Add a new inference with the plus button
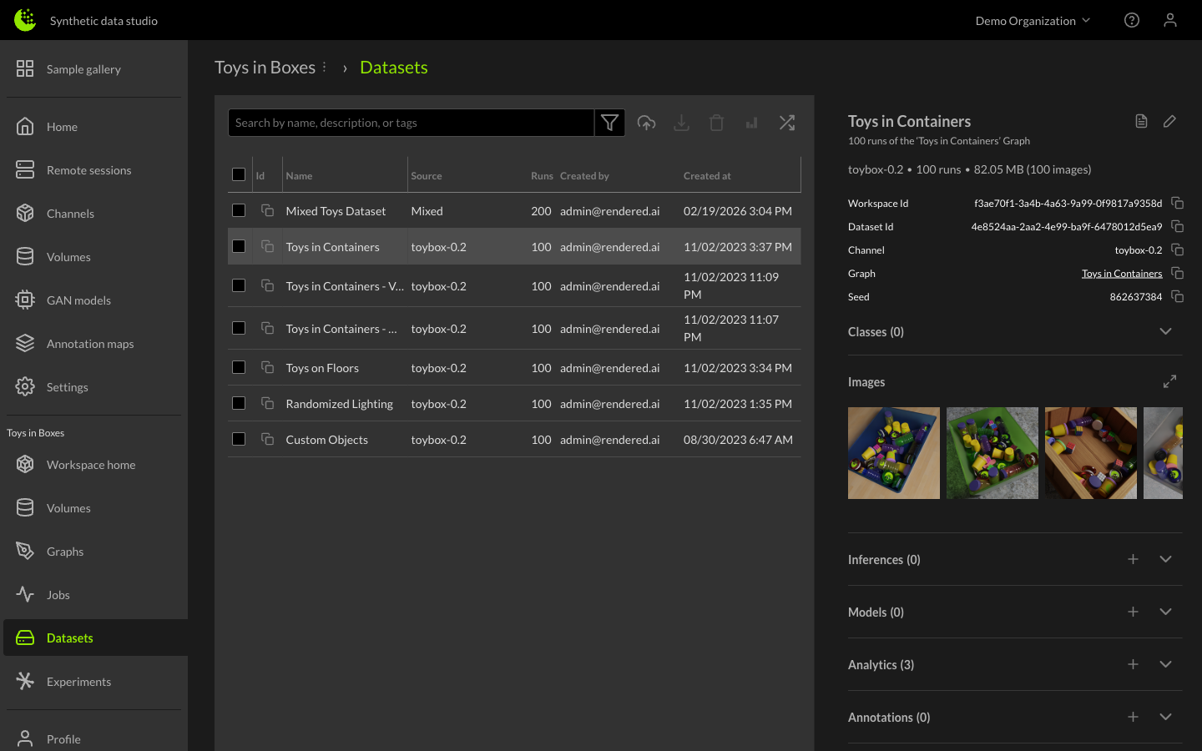 pos(1133,559)
